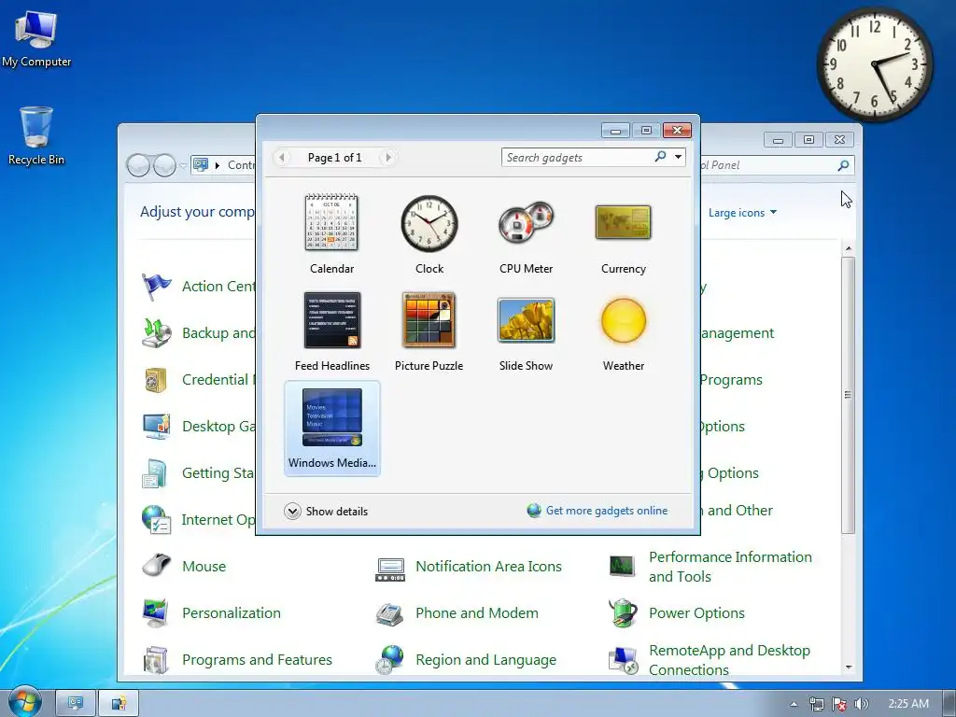This screenshot has width=956, height=717.
Task: Open Get more gadgets online link
Action: [607, 511]
